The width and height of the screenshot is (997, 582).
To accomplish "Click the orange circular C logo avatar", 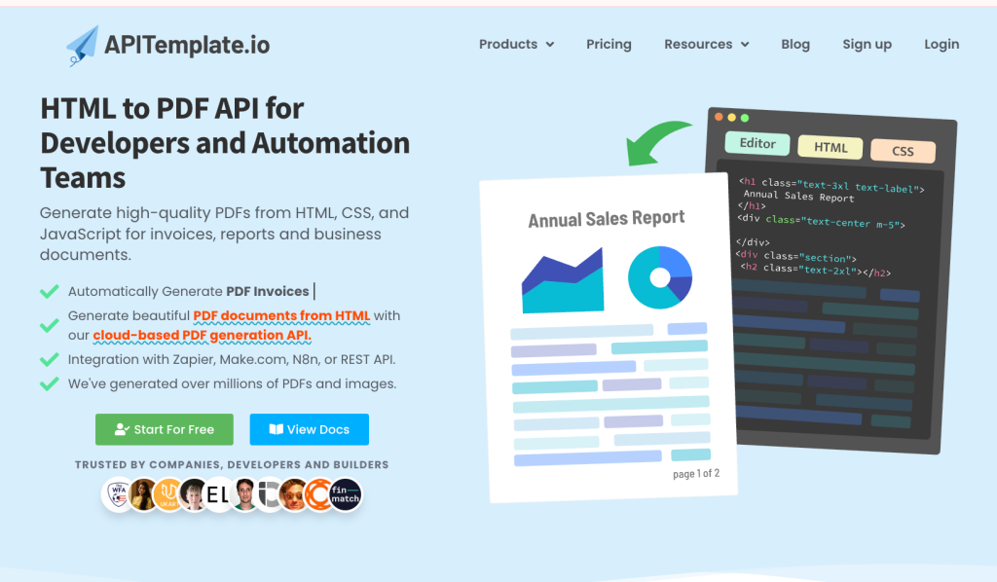I will click(x=318, y=495).
